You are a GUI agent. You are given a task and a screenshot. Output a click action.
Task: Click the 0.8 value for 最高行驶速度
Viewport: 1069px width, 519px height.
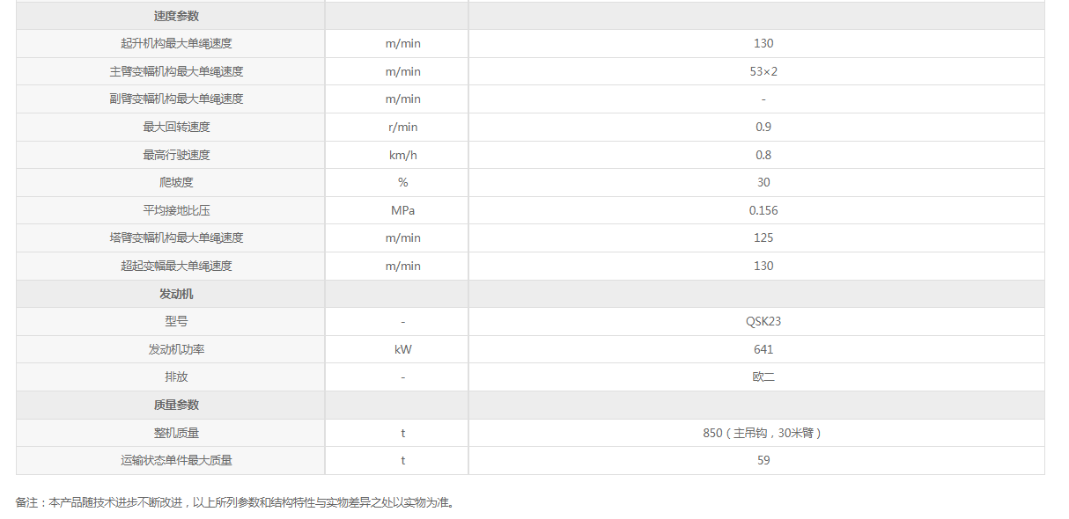[763, 155]
